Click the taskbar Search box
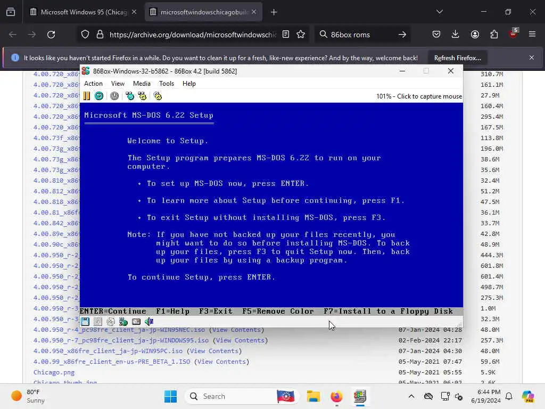Image resolution: width=545 pixels, height=409 pixels. click(242, 396)
